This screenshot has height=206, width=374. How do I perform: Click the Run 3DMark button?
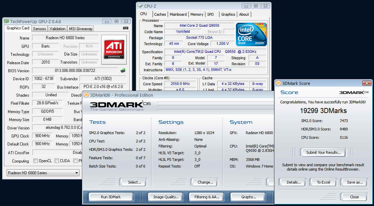111,197
